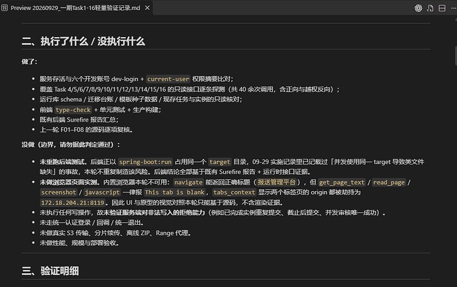The height and width of the screenshot is (287, 457).
Task: Click the bullet starting 运行库 schema / 迁移台账
Action: pyautogui.click(x=141, y=99)
